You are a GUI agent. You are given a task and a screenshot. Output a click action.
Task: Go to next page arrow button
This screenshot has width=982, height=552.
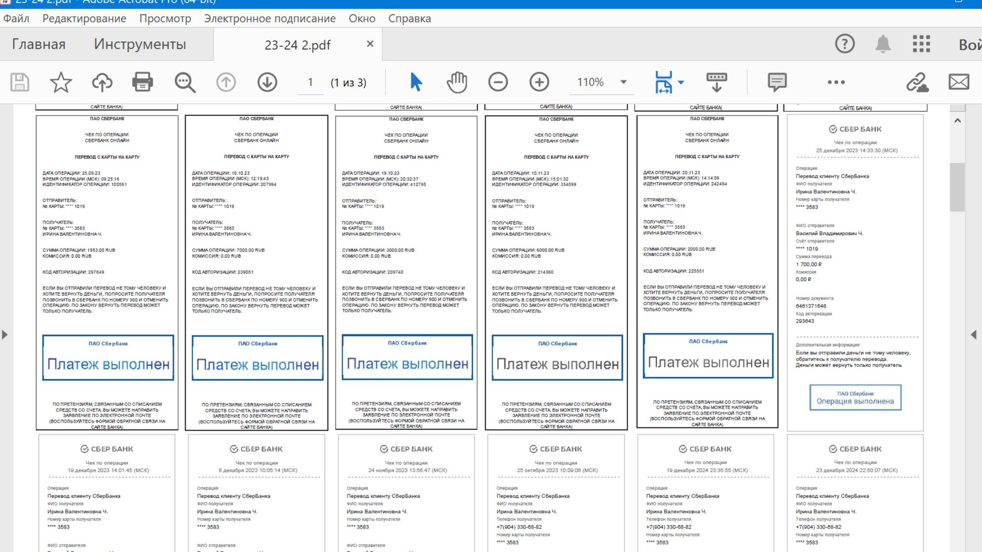[267, 82]
